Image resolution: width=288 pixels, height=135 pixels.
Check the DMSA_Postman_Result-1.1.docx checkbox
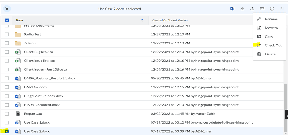coord(7,78)
